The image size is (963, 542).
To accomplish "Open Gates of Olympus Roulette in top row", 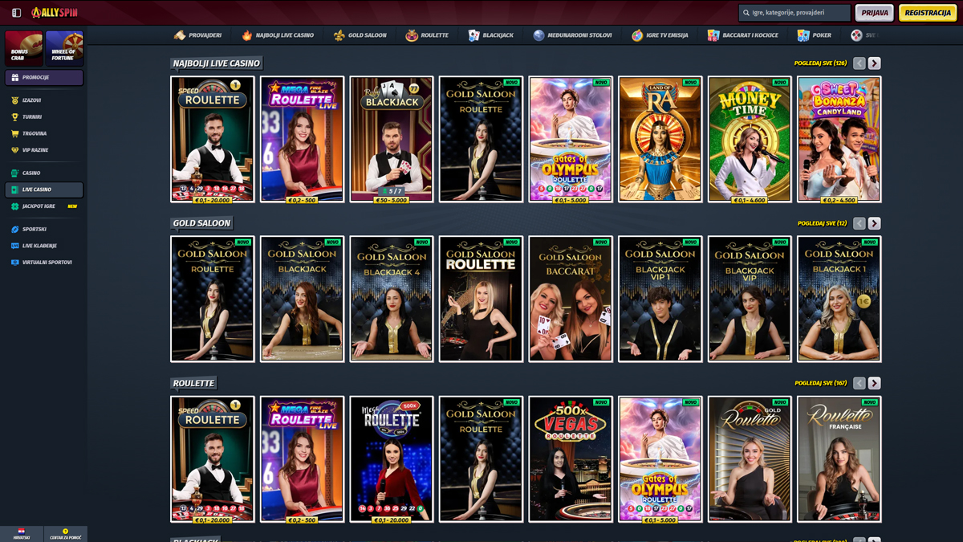I will pos(571,139).
